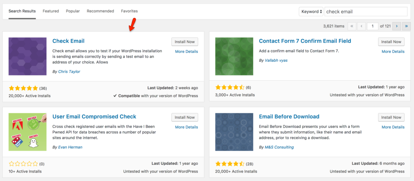The image size is (414, 181).
Task: Open User Email Compromised Check title link
Action: click(x=94, y=117)
